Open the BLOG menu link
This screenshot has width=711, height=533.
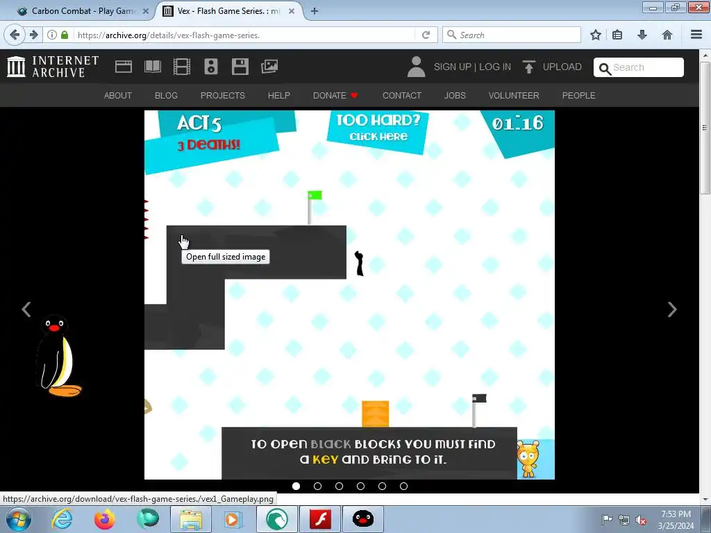click(166, 96)
